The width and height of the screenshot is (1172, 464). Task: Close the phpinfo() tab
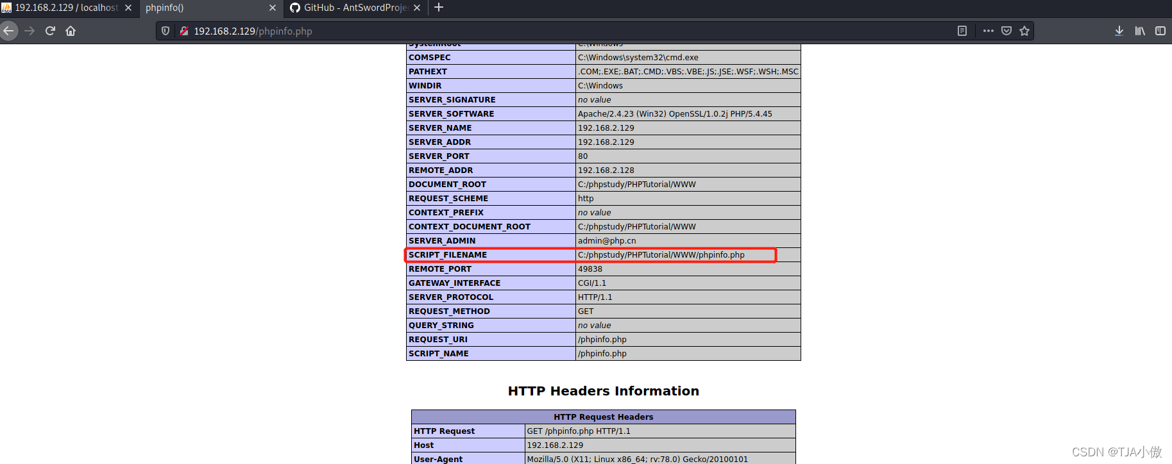click(273, 8)
